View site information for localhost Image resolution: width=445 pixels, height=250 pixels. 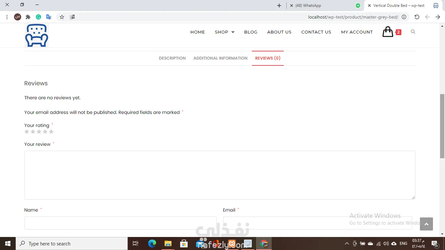click(404, 17)
